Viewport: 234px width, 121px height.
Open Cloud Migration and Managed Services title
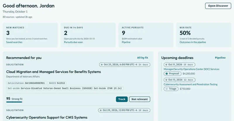(x=54, y=72)
